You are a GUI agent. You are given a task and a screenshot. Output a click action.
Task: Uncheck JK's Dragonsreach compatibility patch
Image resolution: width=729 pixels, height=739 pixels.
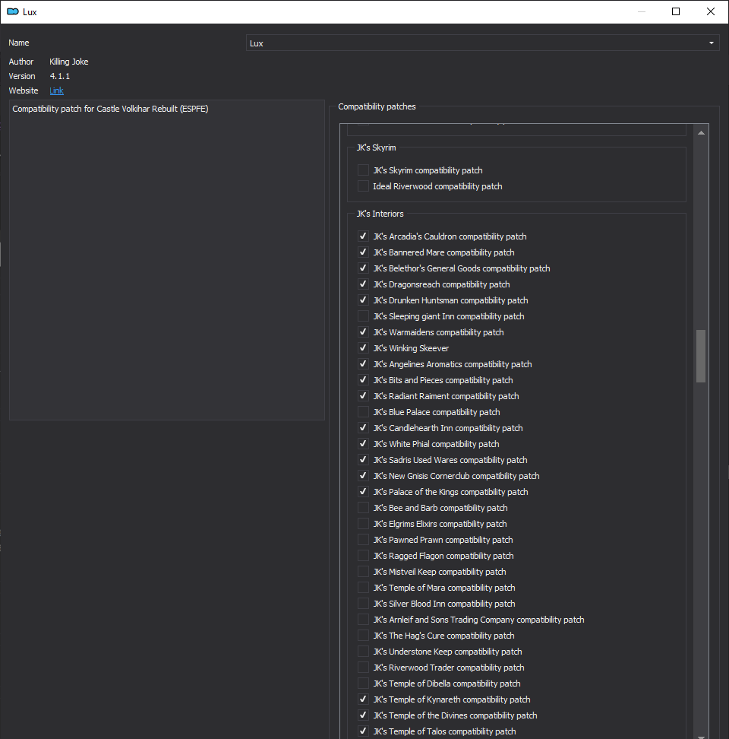[x=363, y=284]
